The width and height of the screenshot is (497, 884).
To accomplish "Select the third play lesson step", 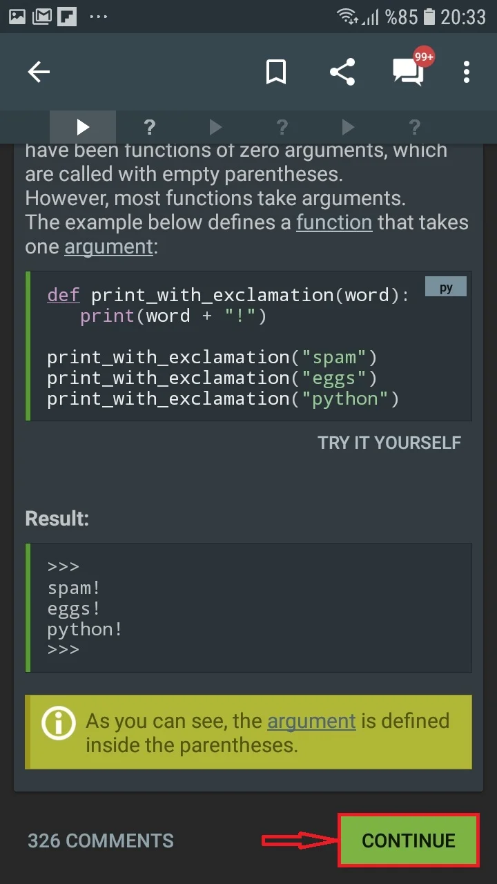I will [x=348, y=127].
